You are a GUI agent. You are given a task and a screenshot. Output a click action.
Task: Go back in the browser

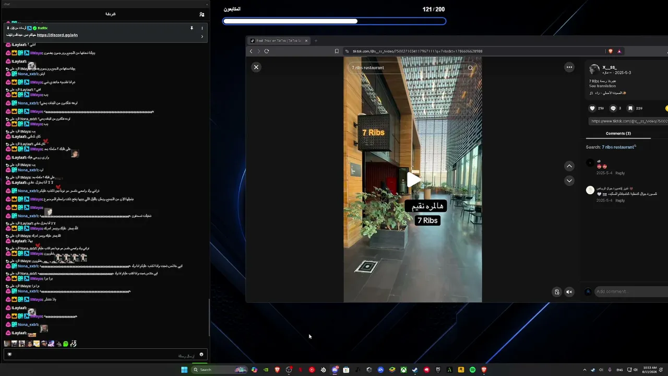coord(251,51)
